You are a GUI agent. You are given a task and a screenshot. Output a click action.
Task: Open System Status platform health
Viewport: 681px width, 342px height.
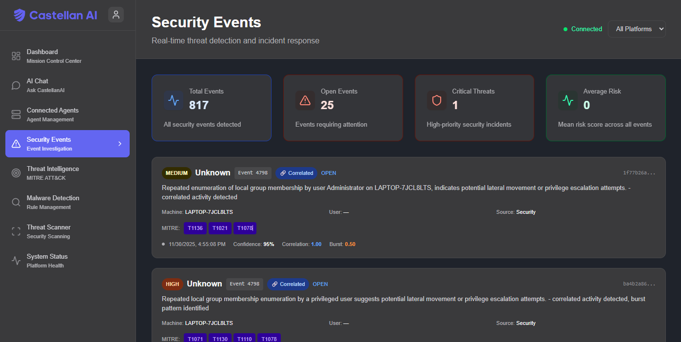point(47,260)
